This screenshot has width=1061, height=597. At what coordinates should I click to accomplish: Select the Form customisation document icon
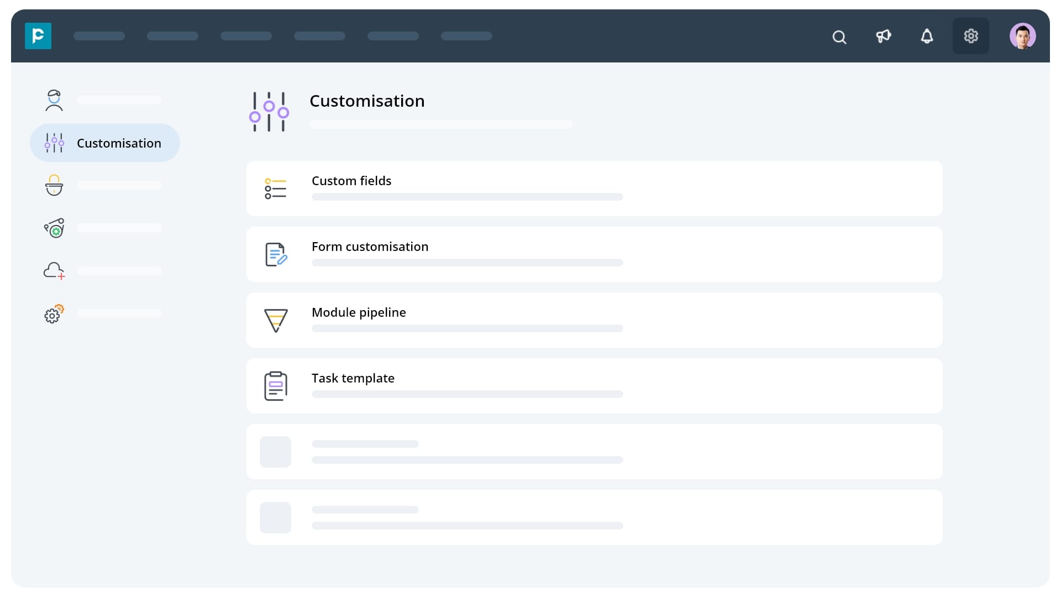(276, 254)
